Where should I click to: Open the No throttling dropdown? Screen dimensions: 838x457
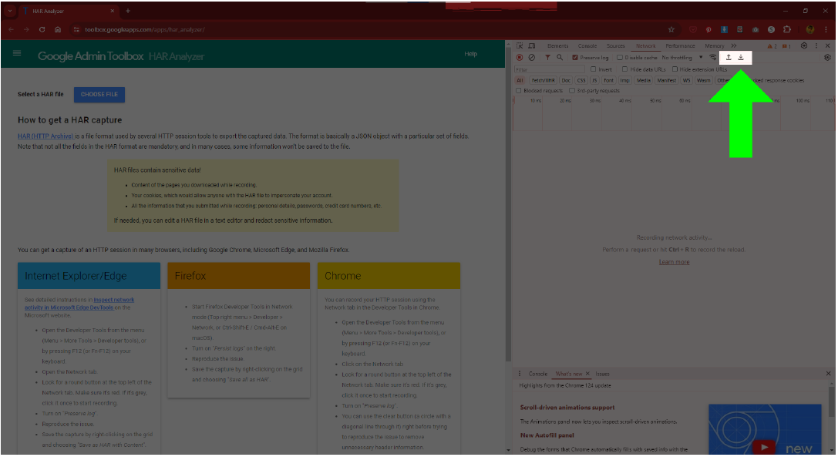click(682, 58)
